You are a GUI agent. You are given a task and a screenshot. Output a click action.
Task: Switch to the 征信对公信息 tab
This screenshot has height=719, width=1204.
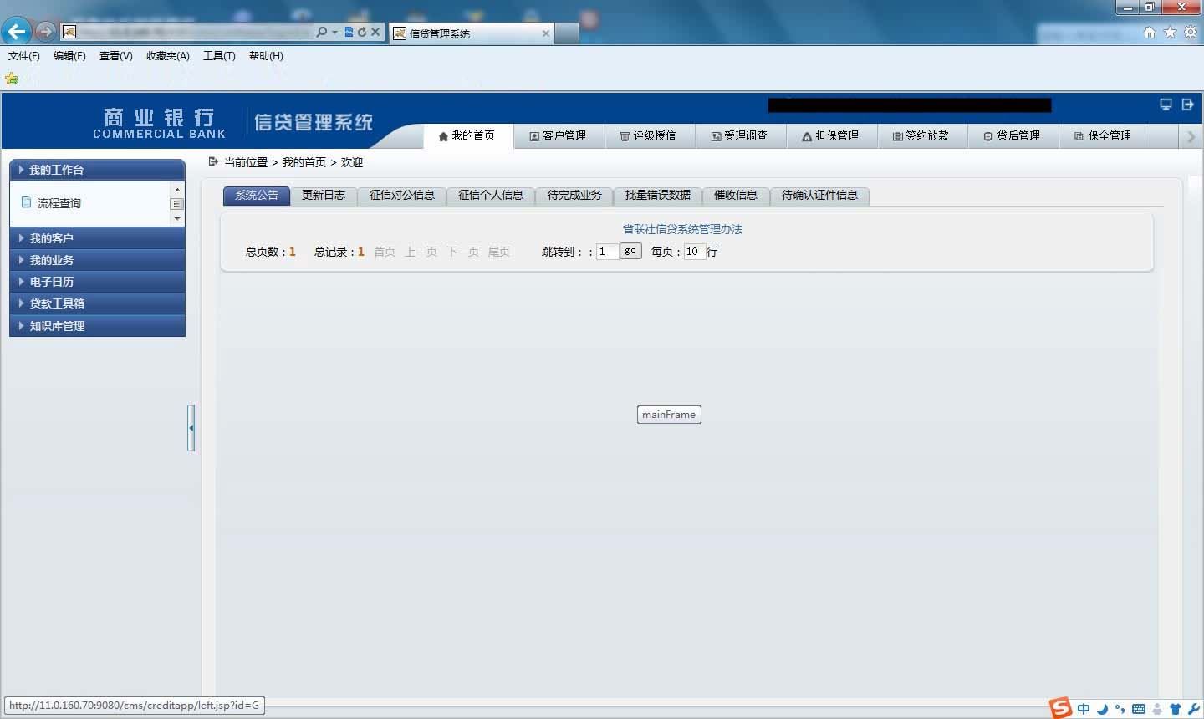[402, 195]
